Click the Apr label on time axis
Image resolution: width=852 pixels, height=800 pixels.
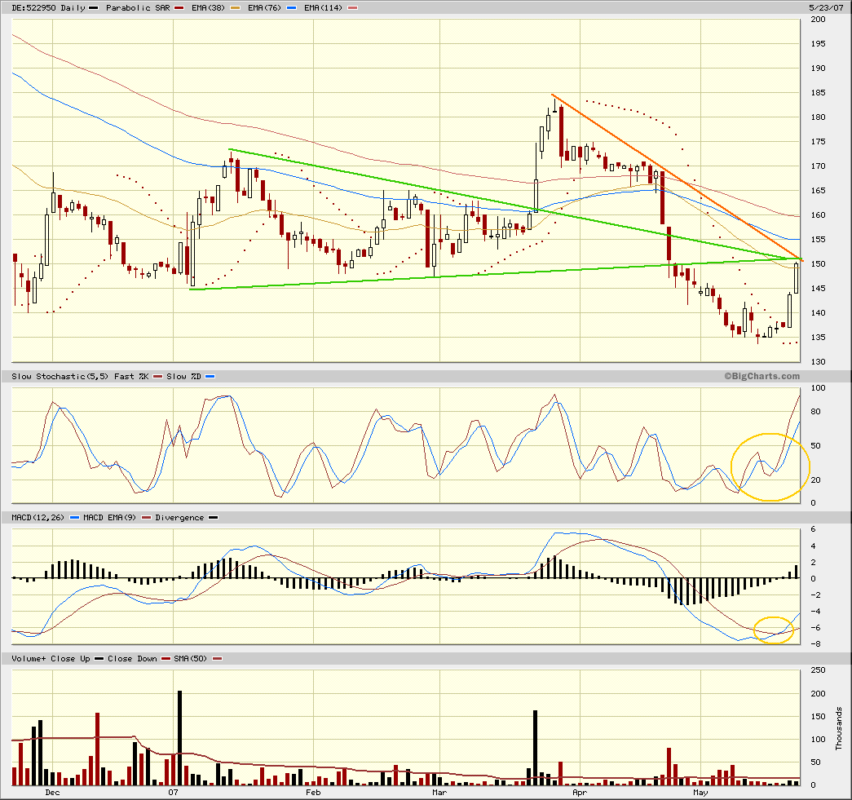(x=580, y=792)
